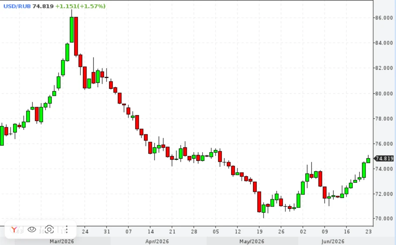Click the 80.000 price axis label
Image resolution: width=396 pixels, height=245 pixels.
[x=384, y=94]
